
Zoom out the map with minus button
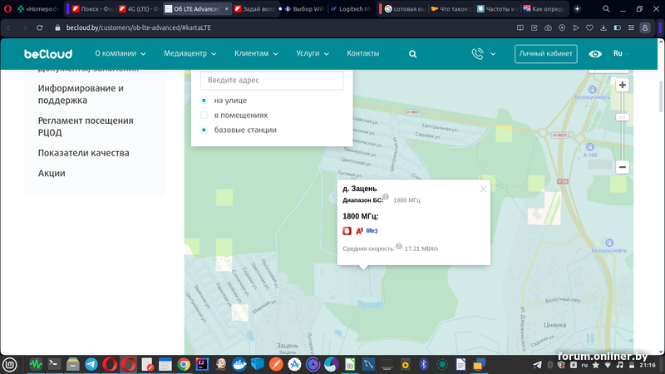(x=622, y=167)
